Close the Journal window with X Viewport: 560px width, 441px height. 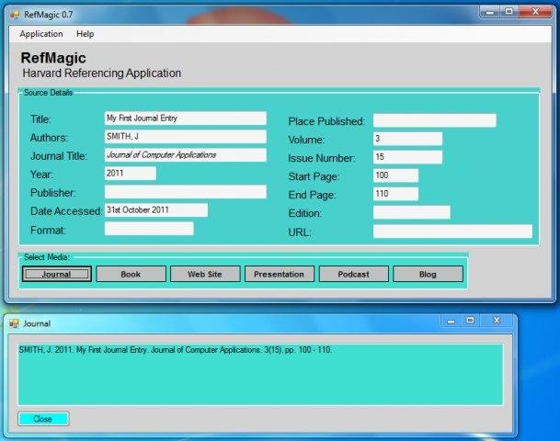(x=497, y=321)
